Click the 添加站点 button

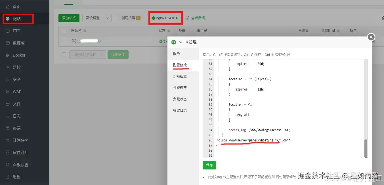pos(69,18)
